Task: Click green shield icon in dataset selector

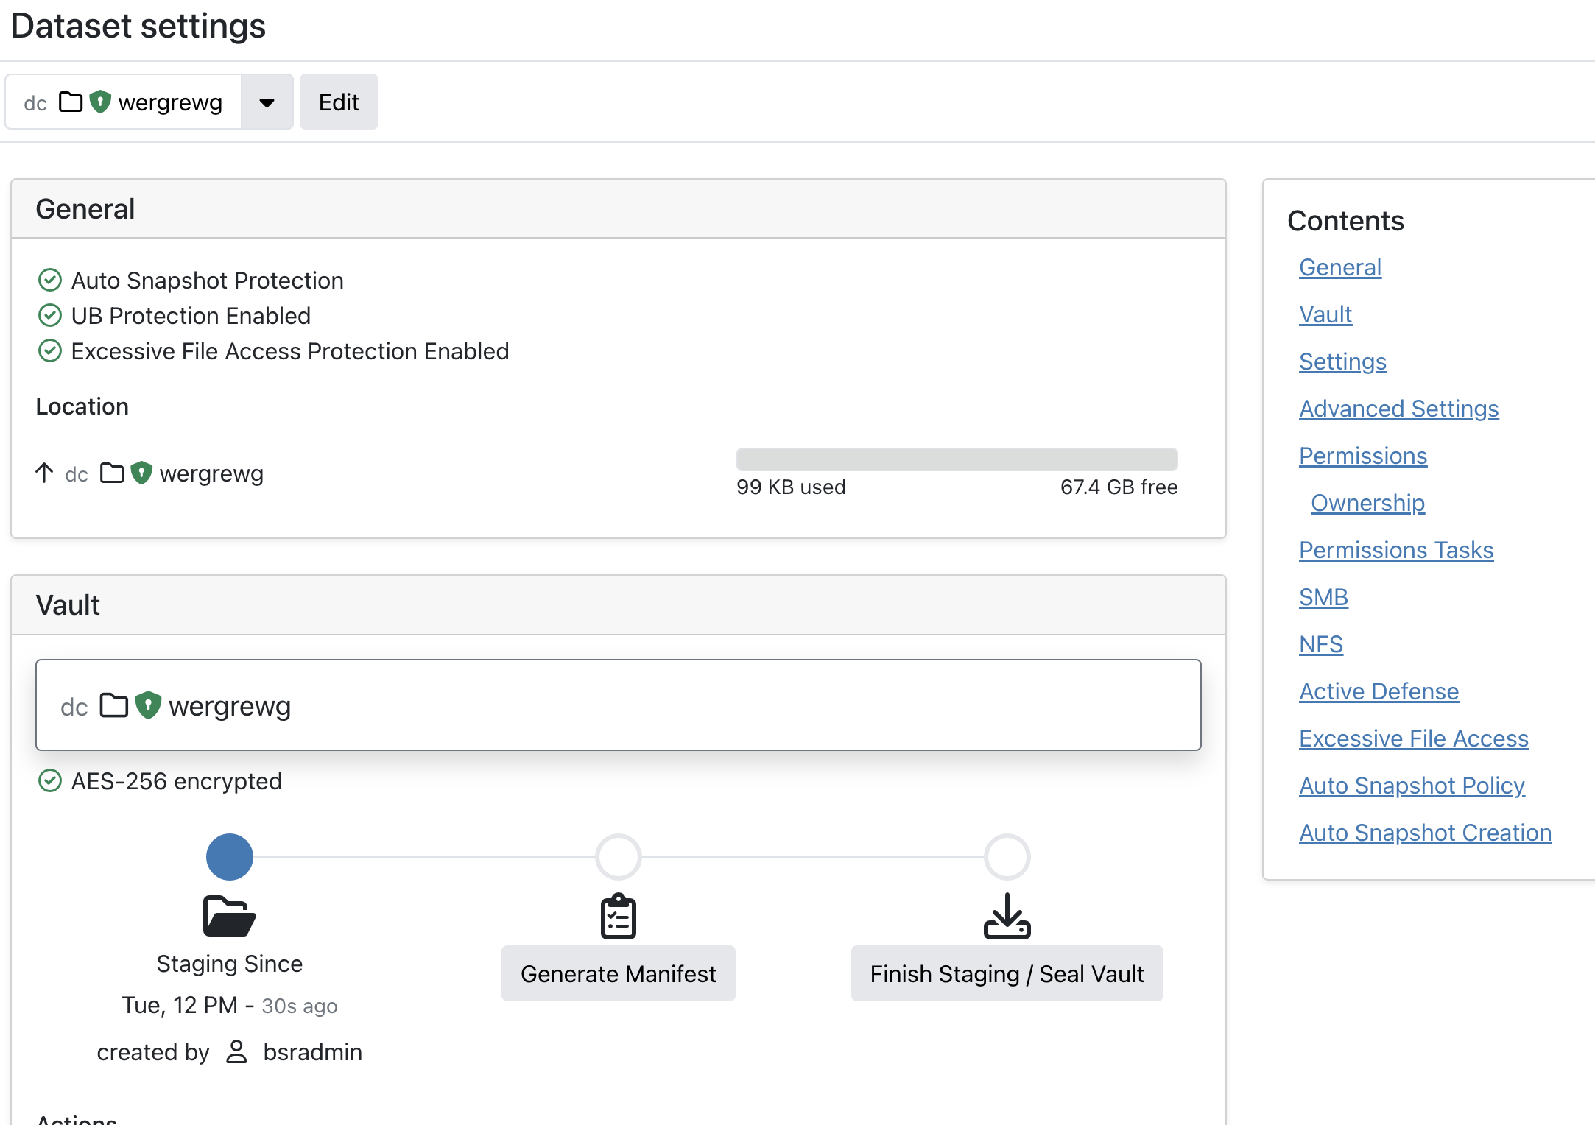Action: (x=100, y=102)
